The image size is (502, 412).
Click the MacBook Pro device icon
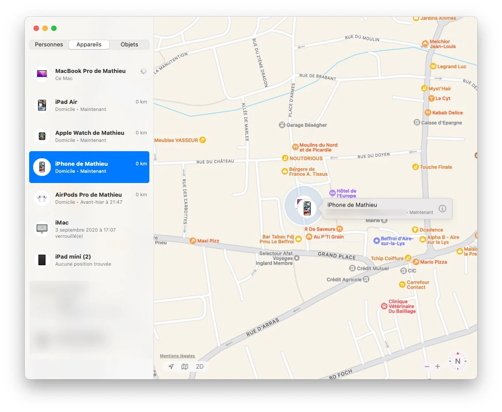[42, 74]
